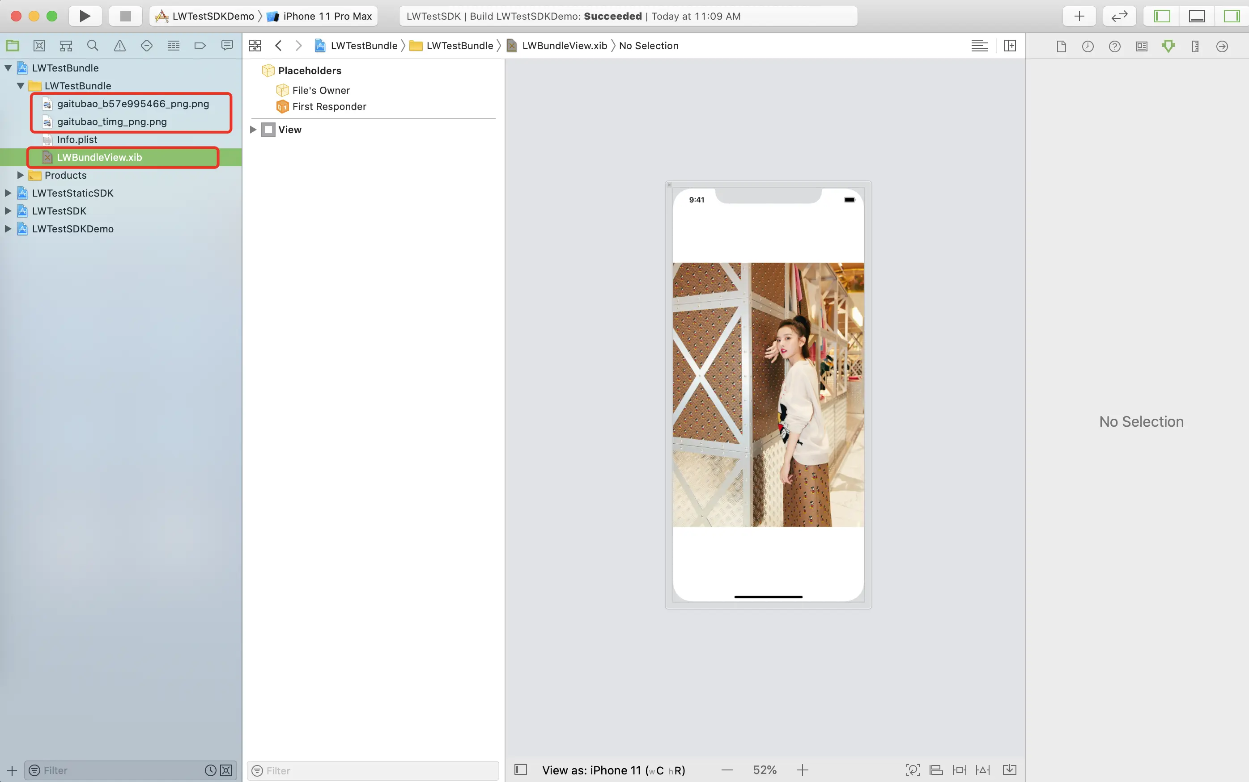The width and height of the screenshot is (1249, 782).
Task: Click the Run (play) button
Action: (x=85, y=16)
